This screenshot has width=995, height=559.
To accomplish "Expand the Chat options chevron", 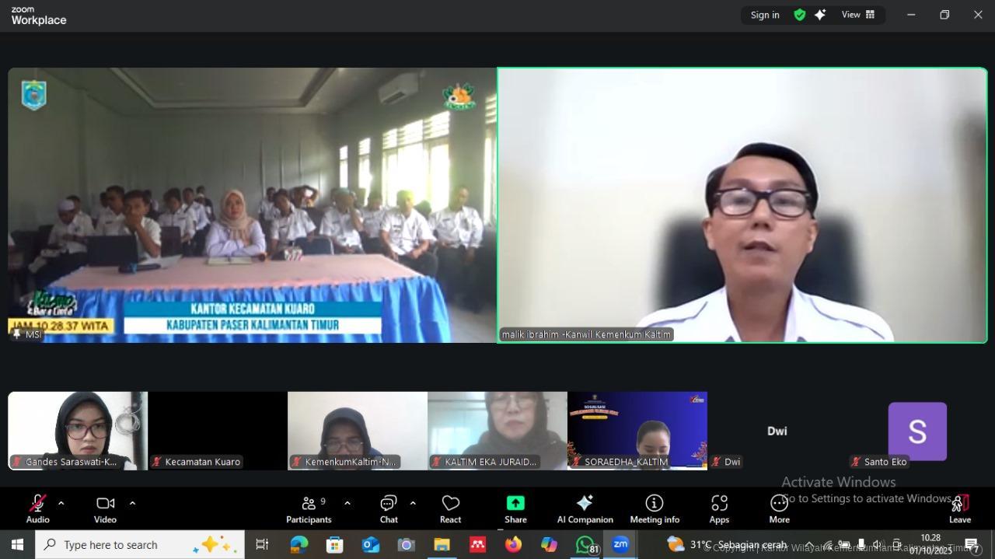I will click(x=413, y=503).
